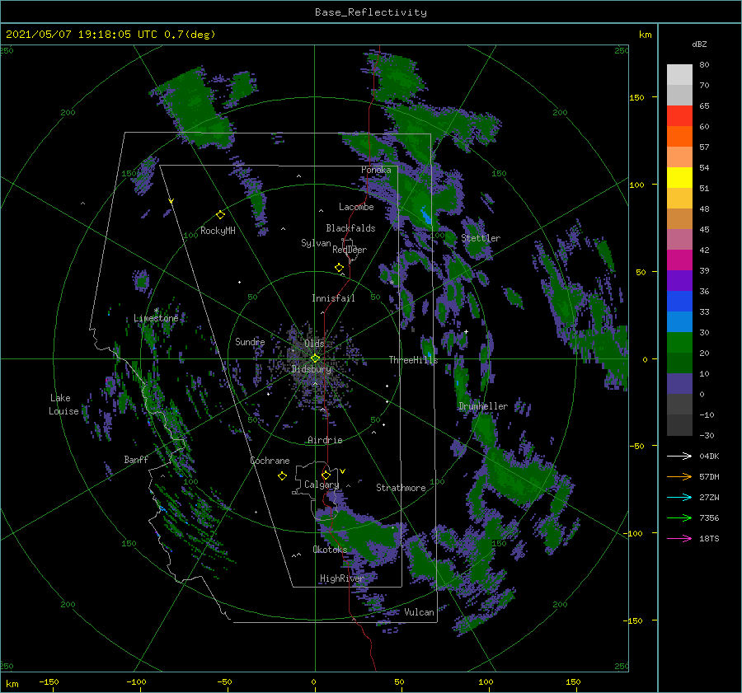742x693 pixels.
Task: Click the magenta 18TS arrow in legend
Action: [679, 538]
